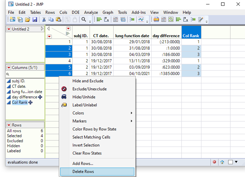The image size is (245, 177).
Task: Open the Tables menu
Action: [x=35, y=12]
